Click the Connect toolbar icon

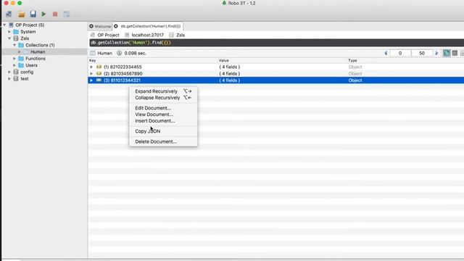9,14
